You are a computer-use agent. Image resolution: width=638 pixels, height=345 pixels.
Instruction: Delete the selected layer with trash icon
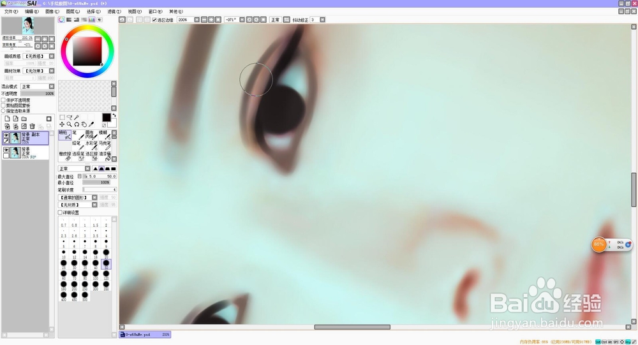click(32, 126)
